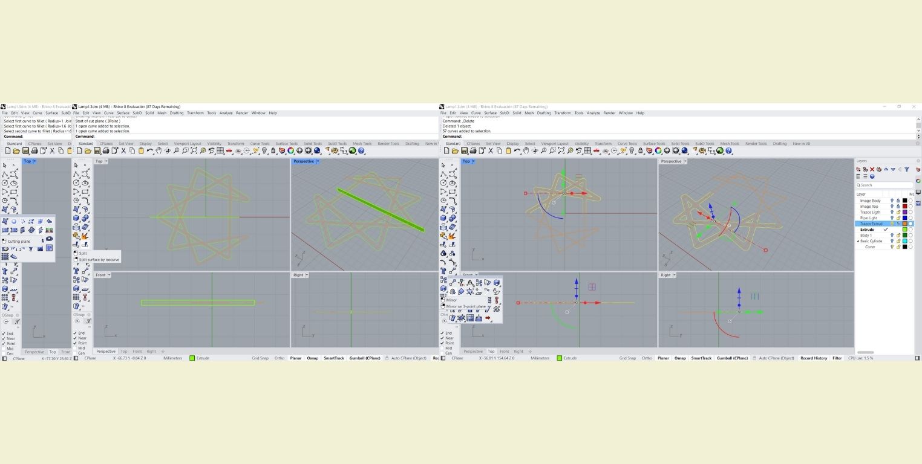Open Perspective viewport dropdown in right window
922x464 pixels.
[x=685, y=161]
